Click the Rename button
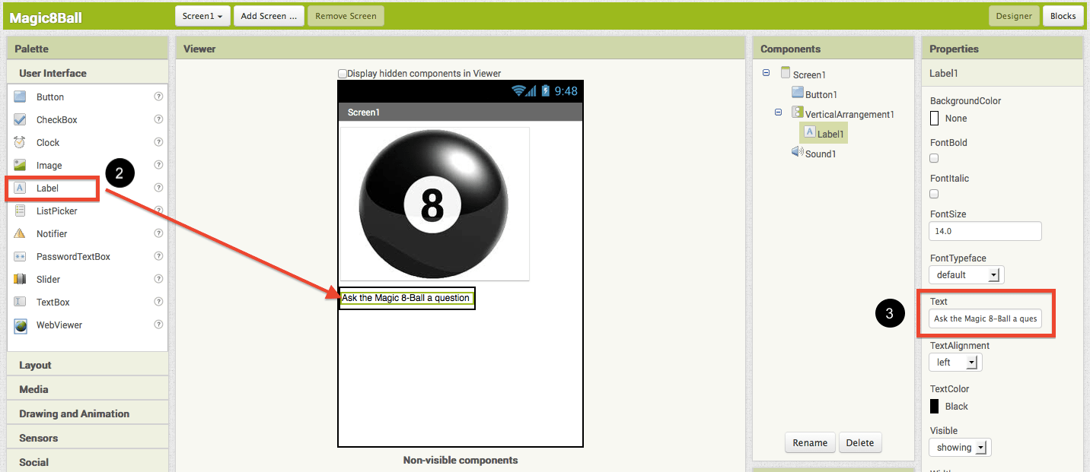1090x472 pixels. point(810,442)
